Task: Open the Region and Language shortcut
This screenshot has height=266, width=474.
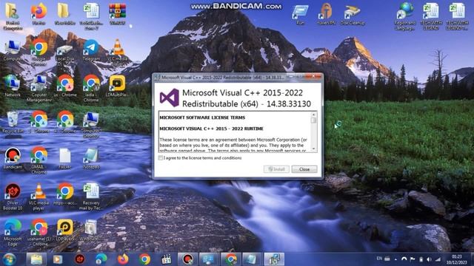Action: tap(405, 16)
